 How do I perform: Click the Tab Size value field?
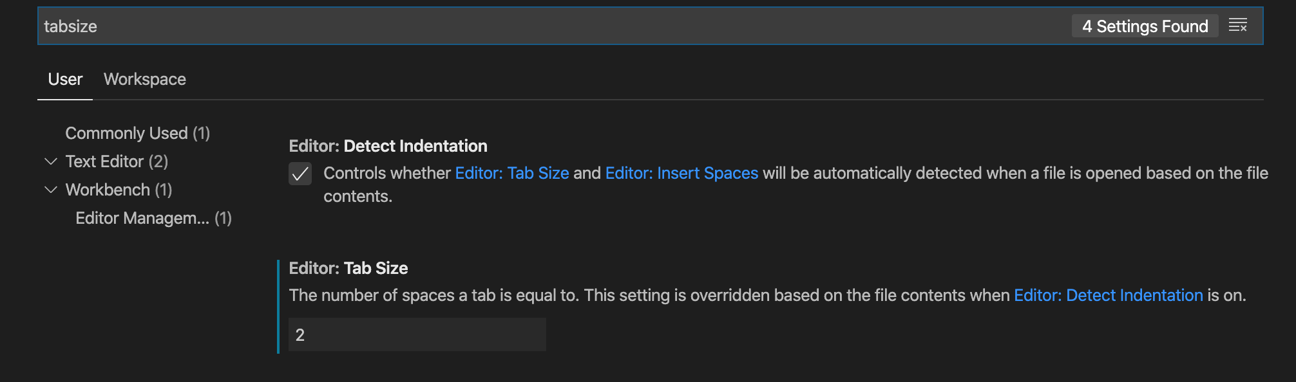(x=417, y=334)
